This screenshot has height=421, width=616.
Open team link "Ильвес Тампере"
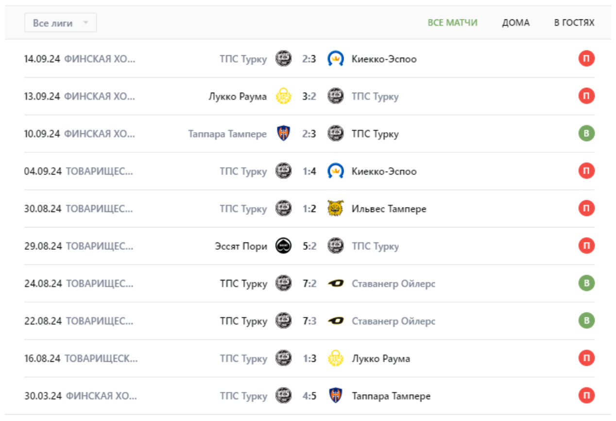(389, 209)
